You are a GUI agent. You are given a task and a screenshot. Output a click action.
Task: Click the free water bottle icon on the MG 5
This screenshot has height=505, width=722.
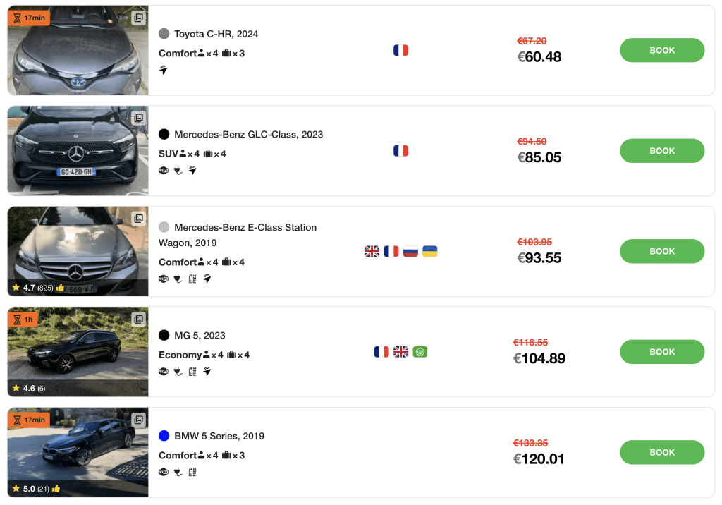(x=192, y=372)
